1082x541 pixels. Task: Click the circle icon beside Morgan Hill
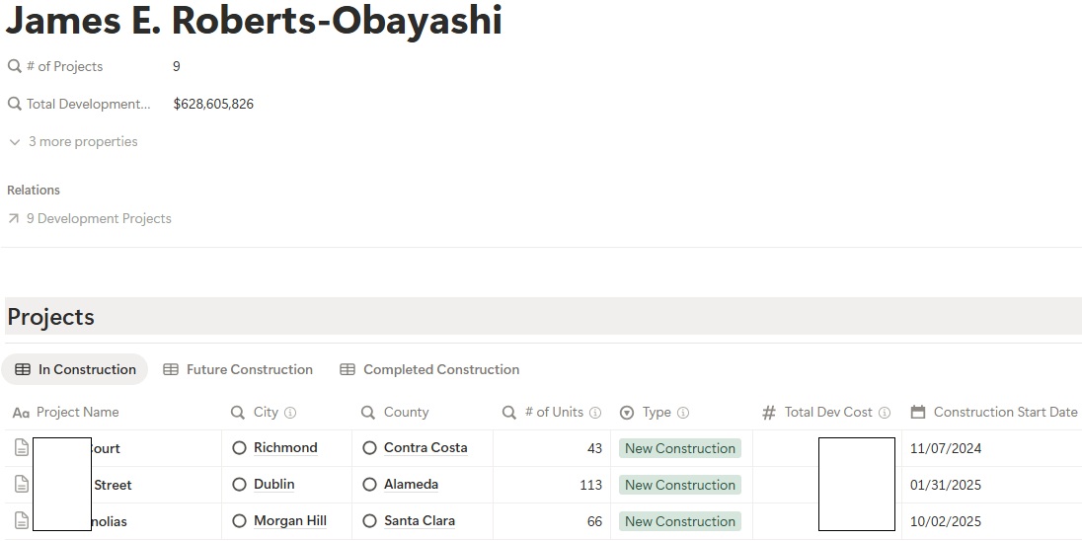[x=240, y=521]
